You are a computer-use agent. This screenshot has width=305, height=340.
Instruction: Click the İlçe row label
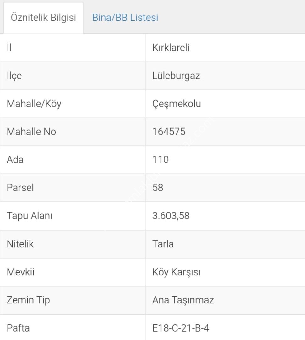tap(14, 76)
